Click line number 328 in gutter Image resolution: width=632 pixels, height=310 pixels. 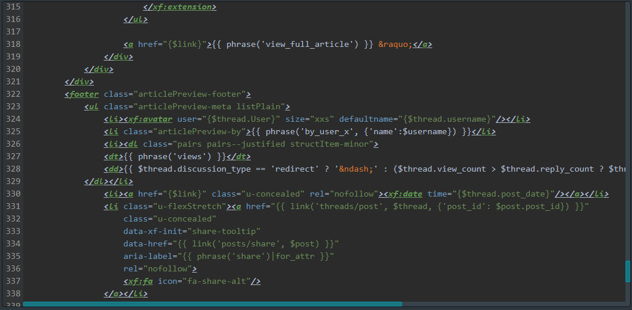pos(13,169)
